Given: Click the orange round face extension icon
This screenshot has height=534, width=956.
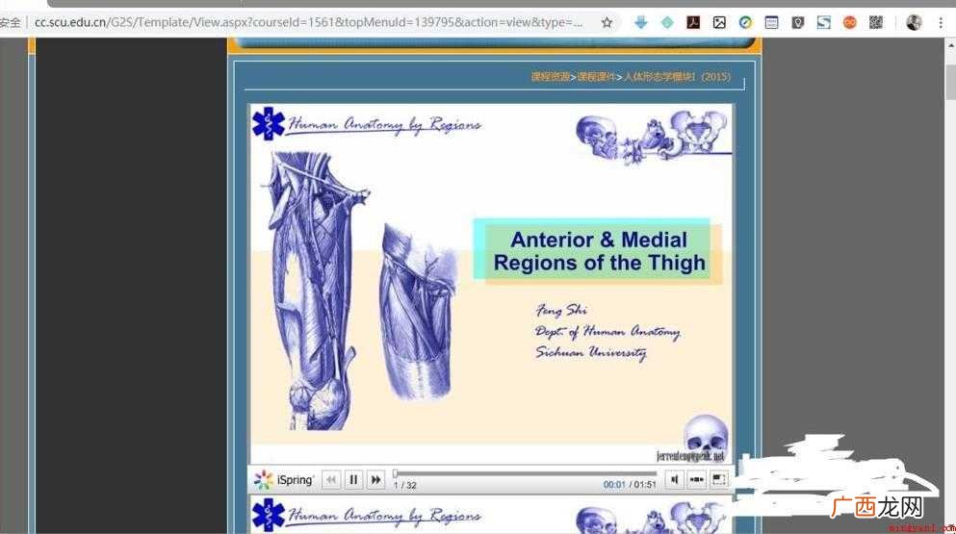Looking at the screenshot, I should coord(850,22).
